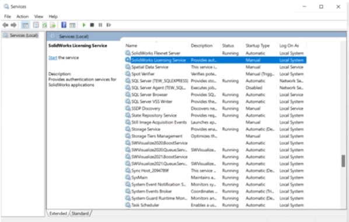Click the gear icon beside SSDP Discovery

pyautogui.click(x=128, y=108)
